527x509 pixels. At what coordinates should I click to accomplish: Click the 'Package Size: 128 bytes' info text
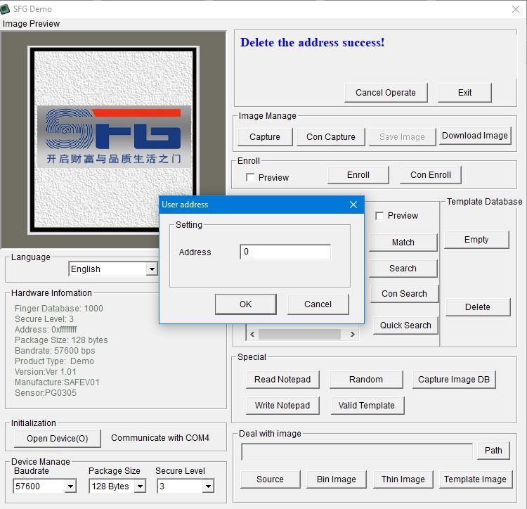[x=61, y=340]
